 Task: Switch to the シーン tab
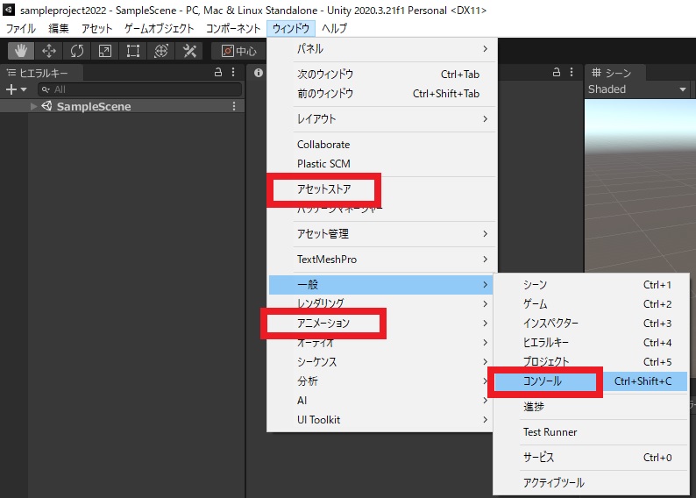point(614,73)
